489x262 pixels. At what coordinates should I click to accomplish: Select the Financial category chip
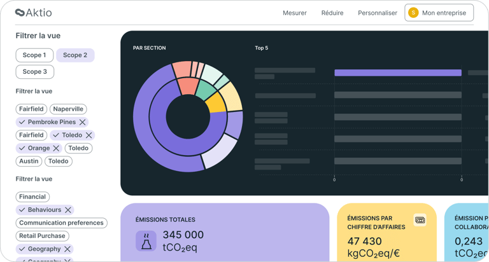32,197
